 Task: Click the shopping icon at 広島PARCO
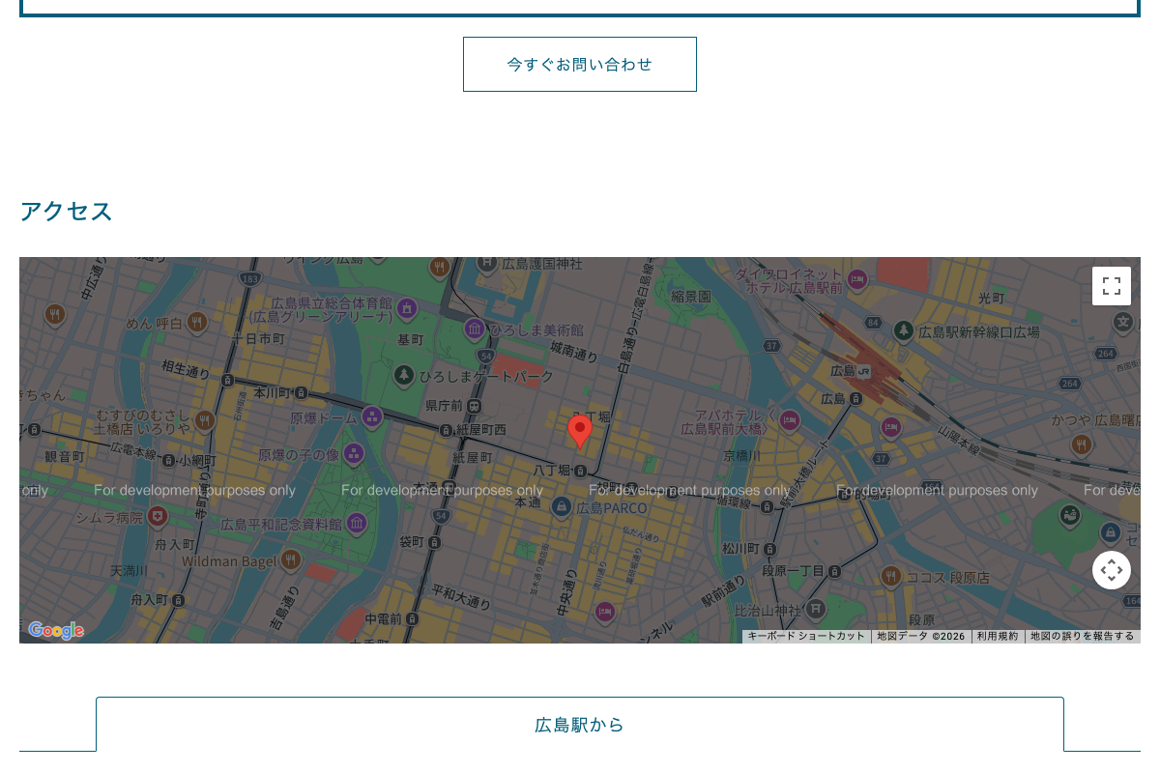tap(561, 505)
